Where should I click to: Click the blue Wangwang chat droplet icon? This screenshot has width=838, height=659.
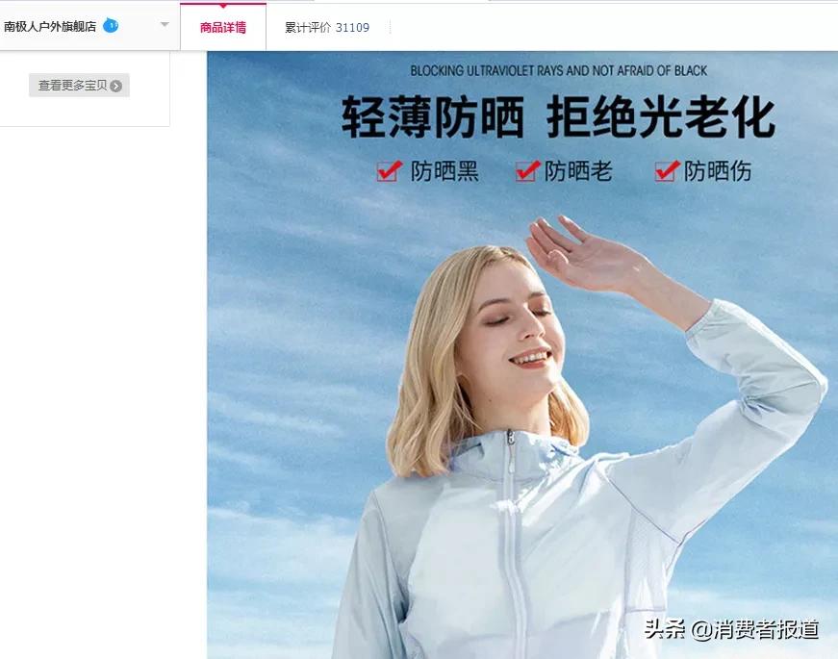coord(111,25)
